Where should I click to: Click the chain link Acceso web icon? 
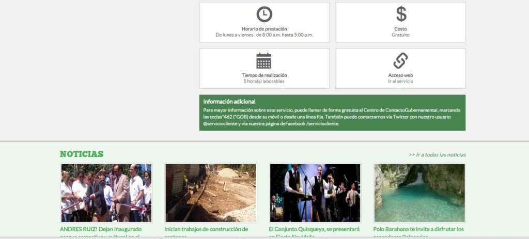click(401, 61)
